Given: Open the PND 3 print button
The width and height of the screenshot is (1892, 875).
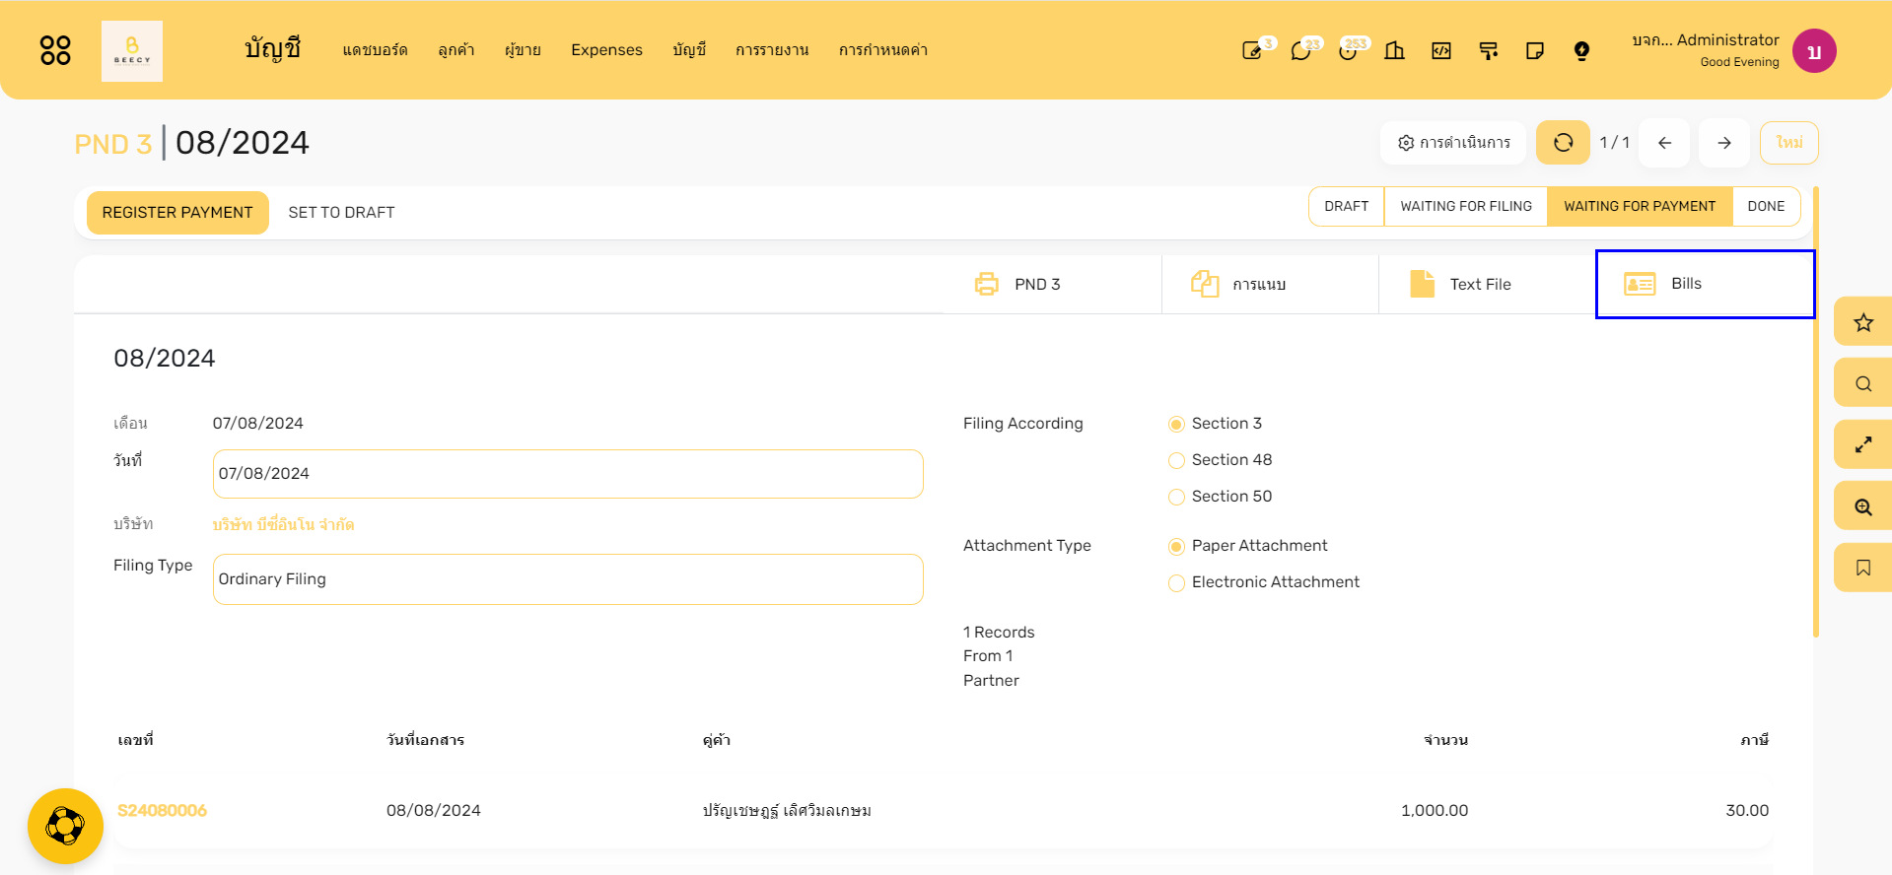Looking at the screenshot, I should [1052, 284].
